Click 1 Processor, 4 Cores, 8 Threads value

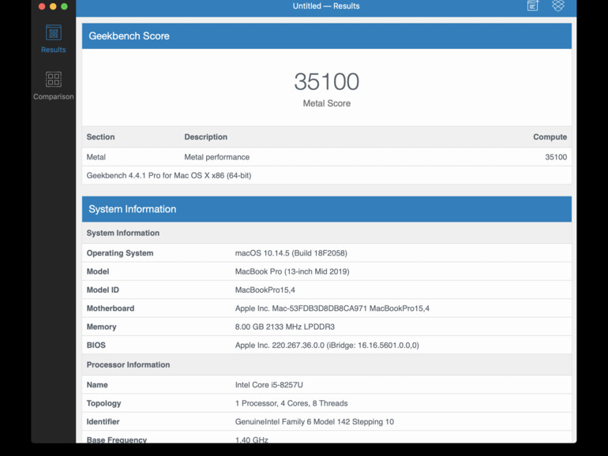click(x=291, y=403)
